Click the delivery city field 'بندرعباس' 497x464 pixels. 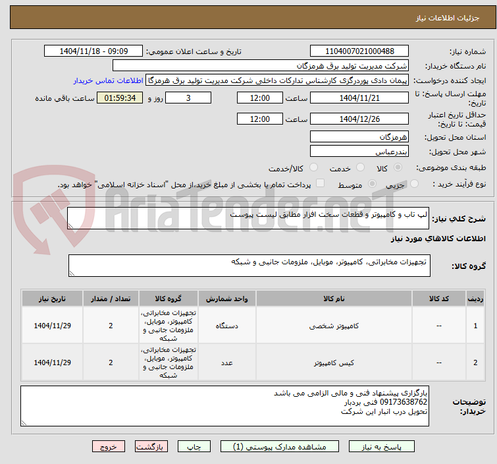[x=359, y=152]
